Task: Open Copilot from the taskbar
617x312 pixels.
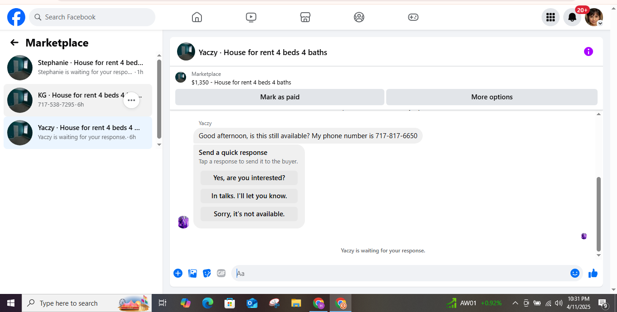Action: (185, 303)
